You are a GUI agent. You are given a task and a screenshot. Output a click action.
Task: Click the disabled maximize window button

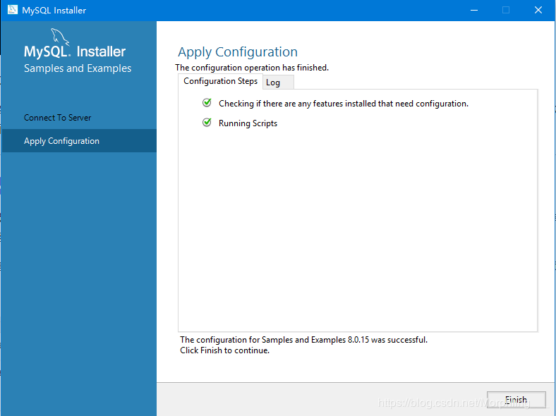tap(506, 11)
